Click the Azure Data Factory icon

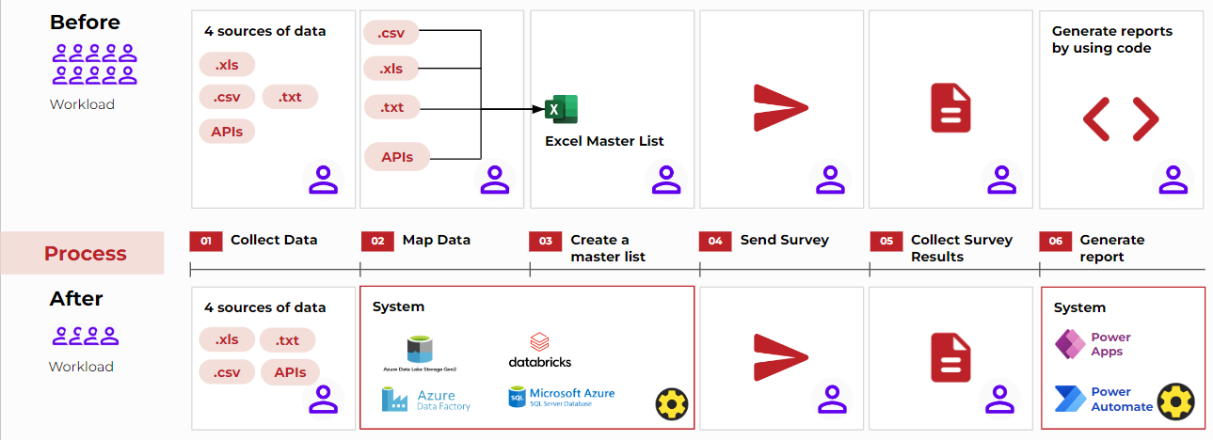[394, 400]
